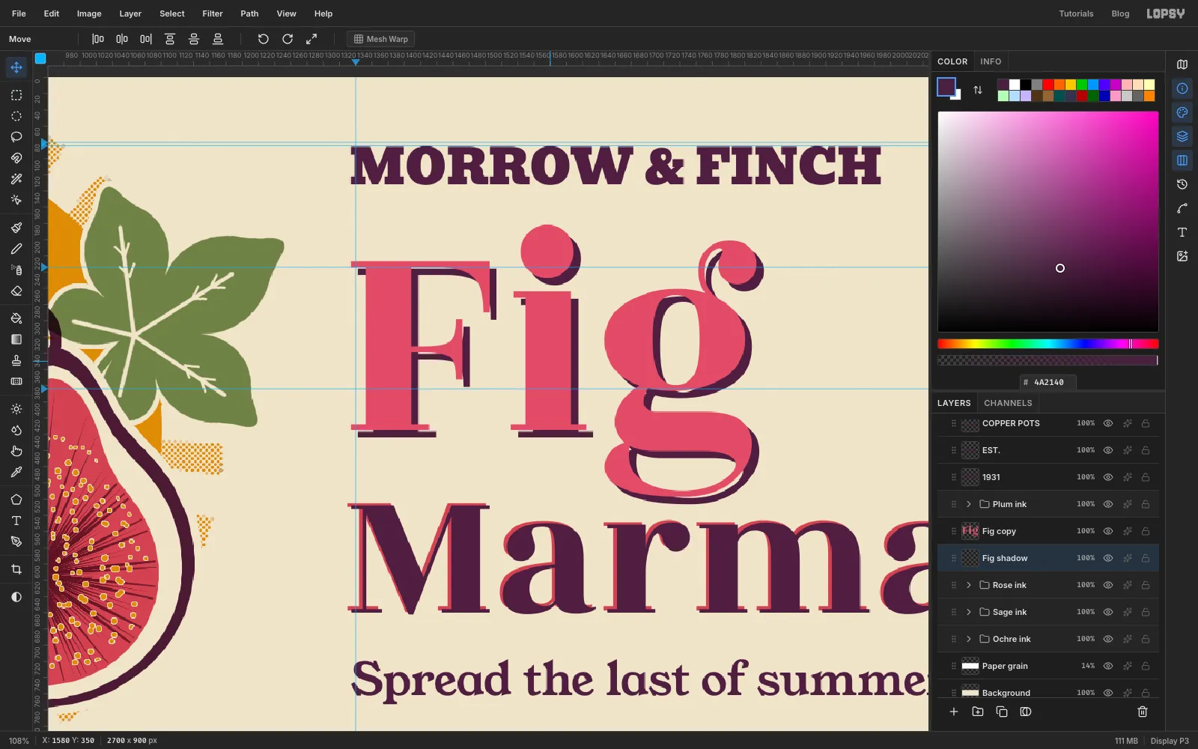
Task: Open the Layer menu
Action: pos(130,13)
